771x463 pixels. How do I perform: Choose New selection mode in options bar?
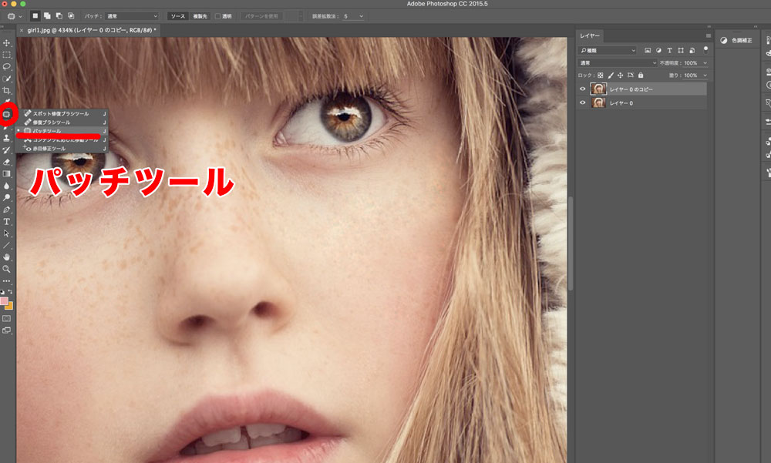pyautogui.click(x=35, y=16)
